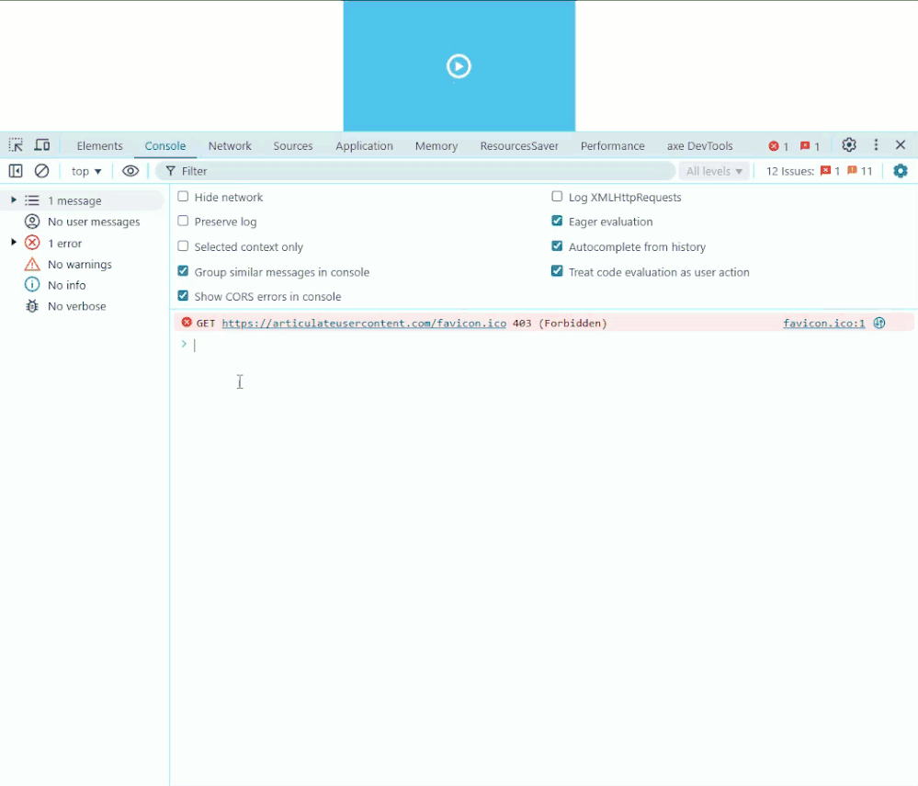Play the video in the blue panel
This screenshot has width=918, height=786.
click(459, 66)
